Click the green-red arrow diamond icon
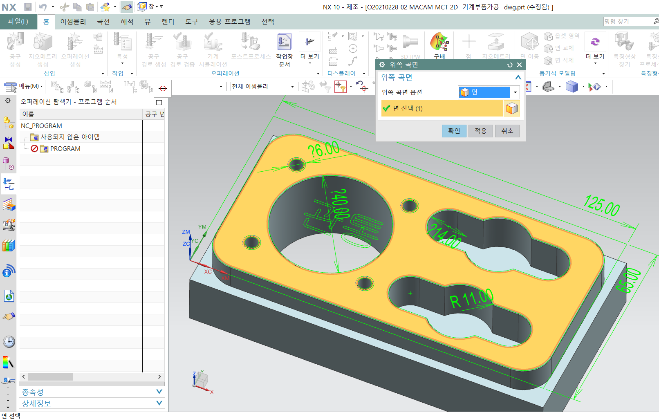Viewport: 659px width, 419px height. (594, 86)
